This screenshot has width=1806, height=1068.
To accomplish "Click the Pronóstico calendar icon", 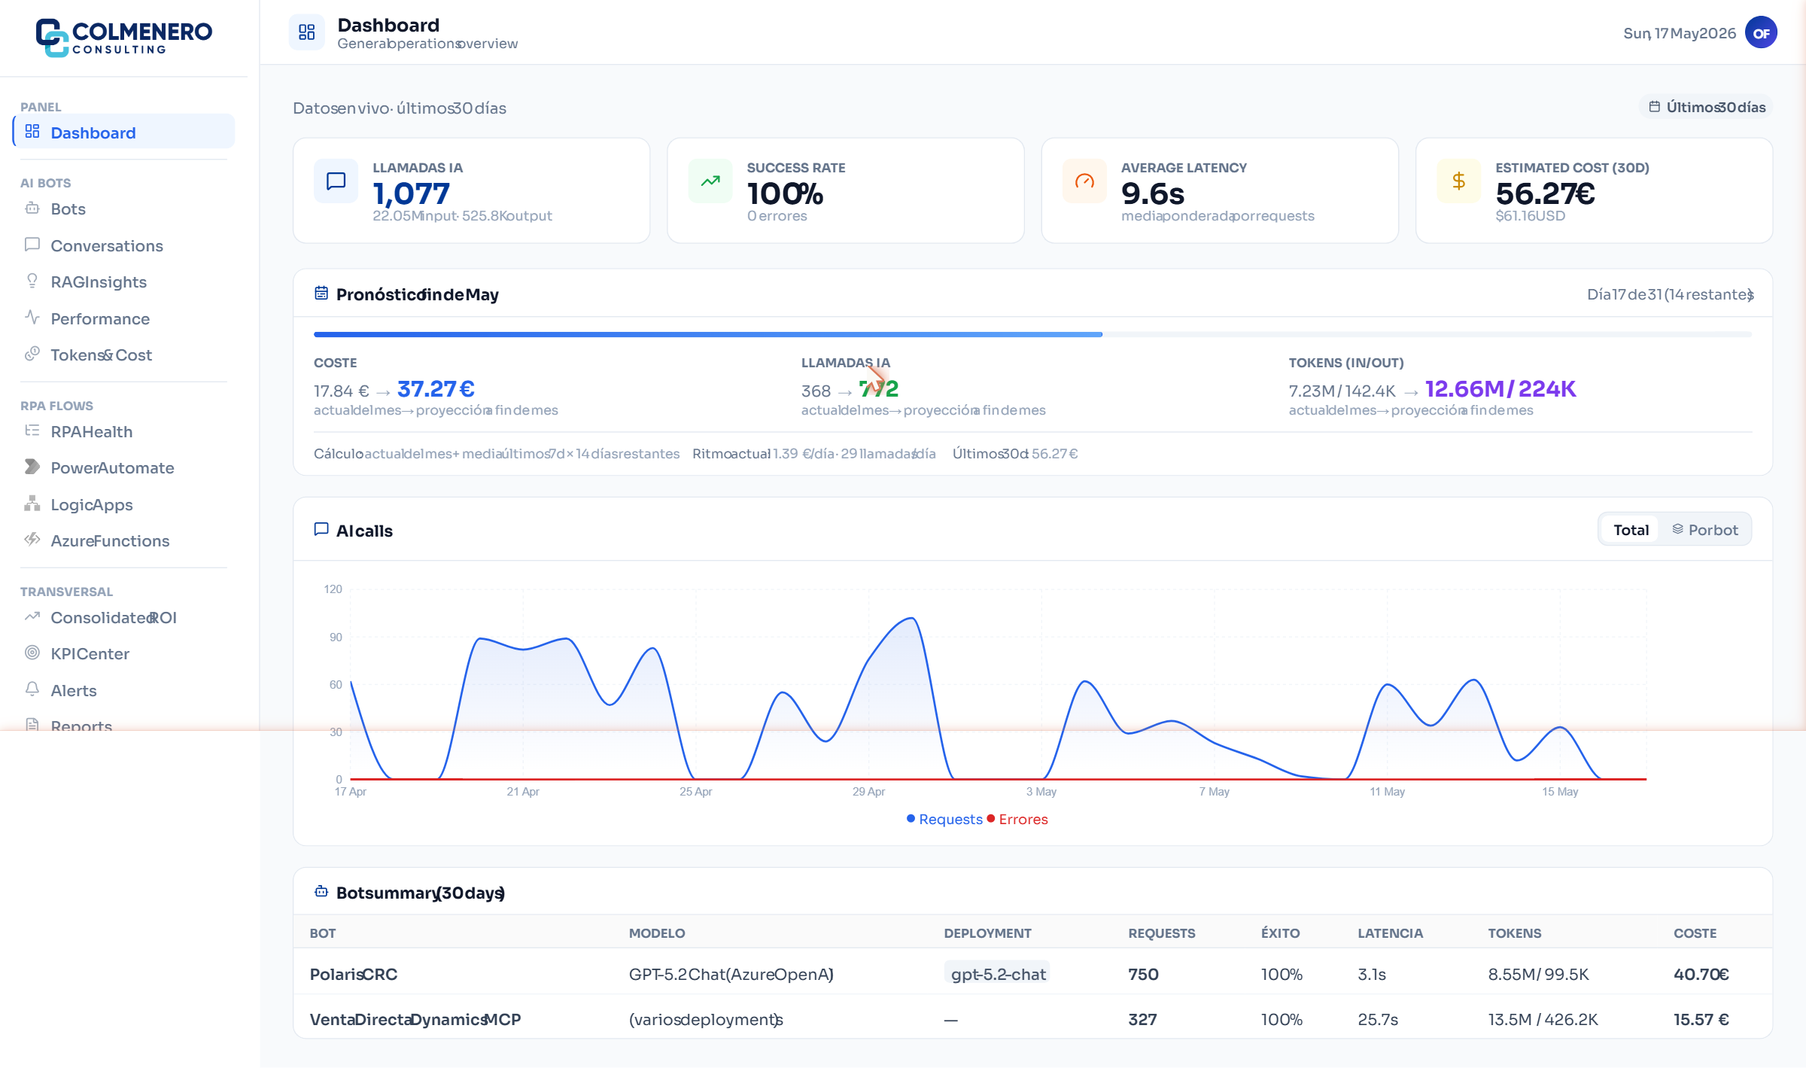I will tap(321, 294).
